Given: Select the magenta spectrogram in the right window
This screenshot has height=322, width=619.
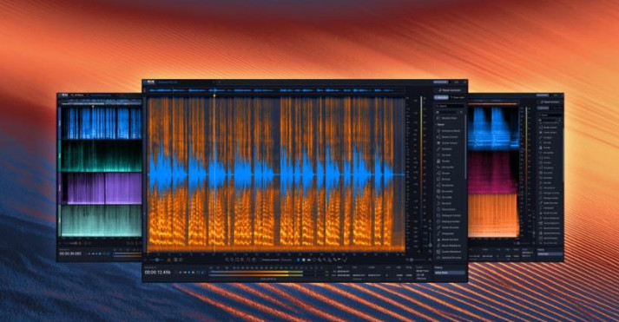Looking at the screenshot, I should click(492, 173).
